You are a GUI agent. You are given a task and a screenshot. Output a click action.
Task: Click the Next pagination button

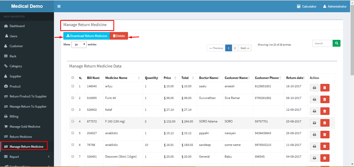tap(245, 48)
